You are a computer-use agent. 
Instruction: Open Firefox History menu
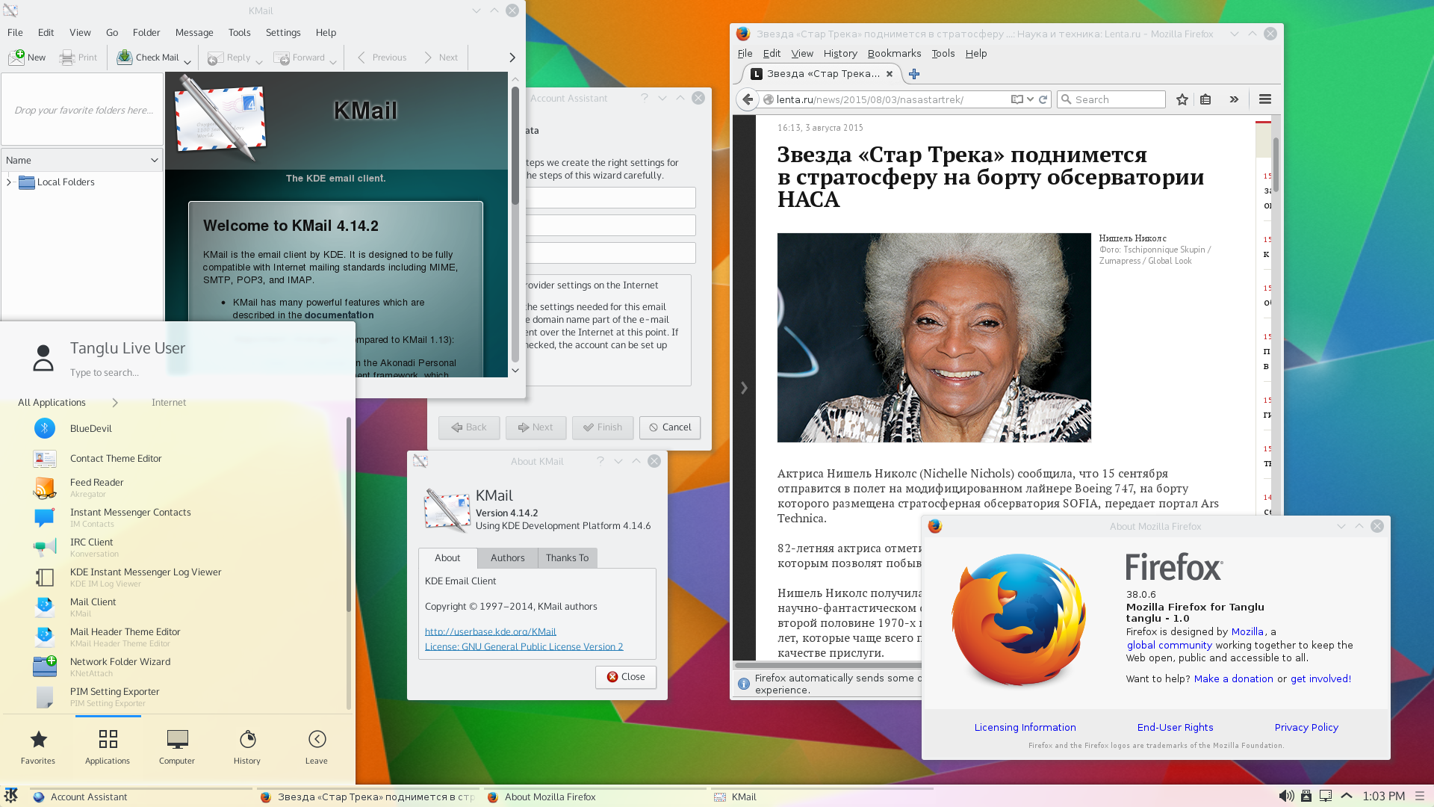840,54
